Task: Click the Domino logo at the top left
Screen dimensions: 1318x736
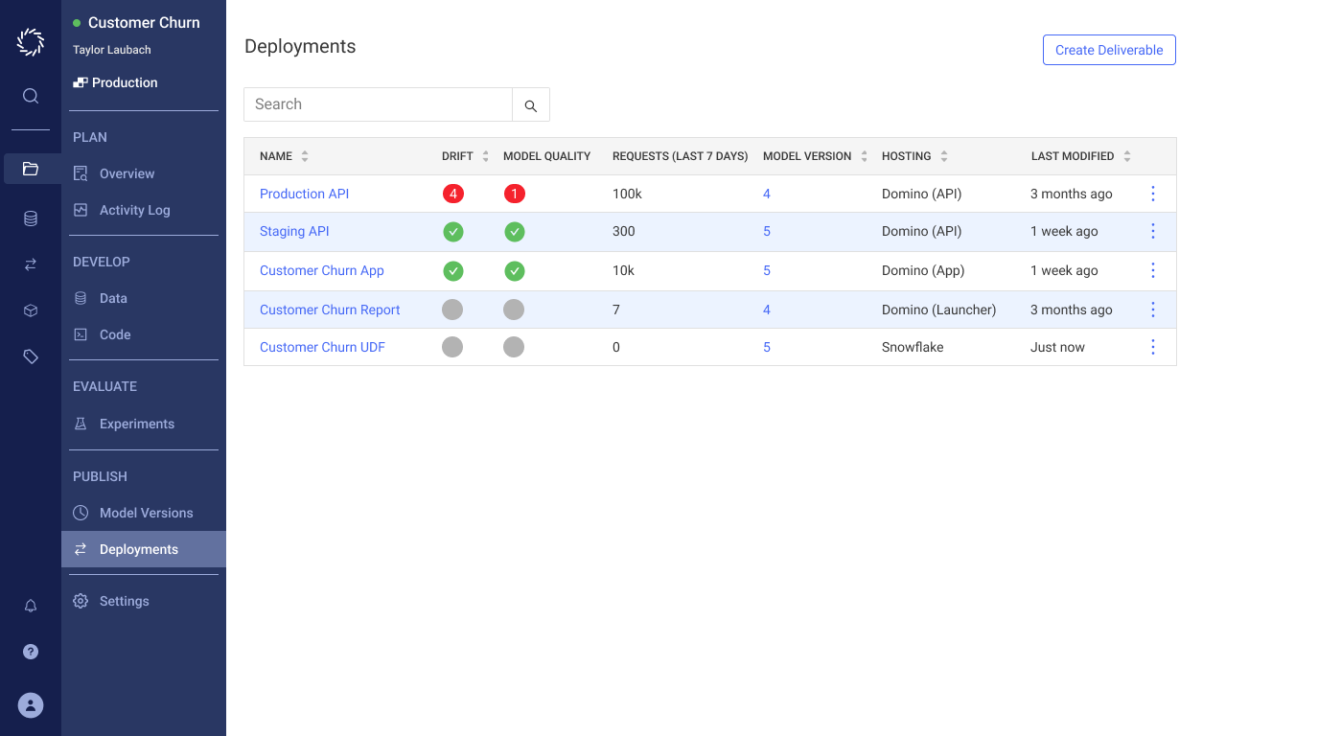Action: coord(30,42)
